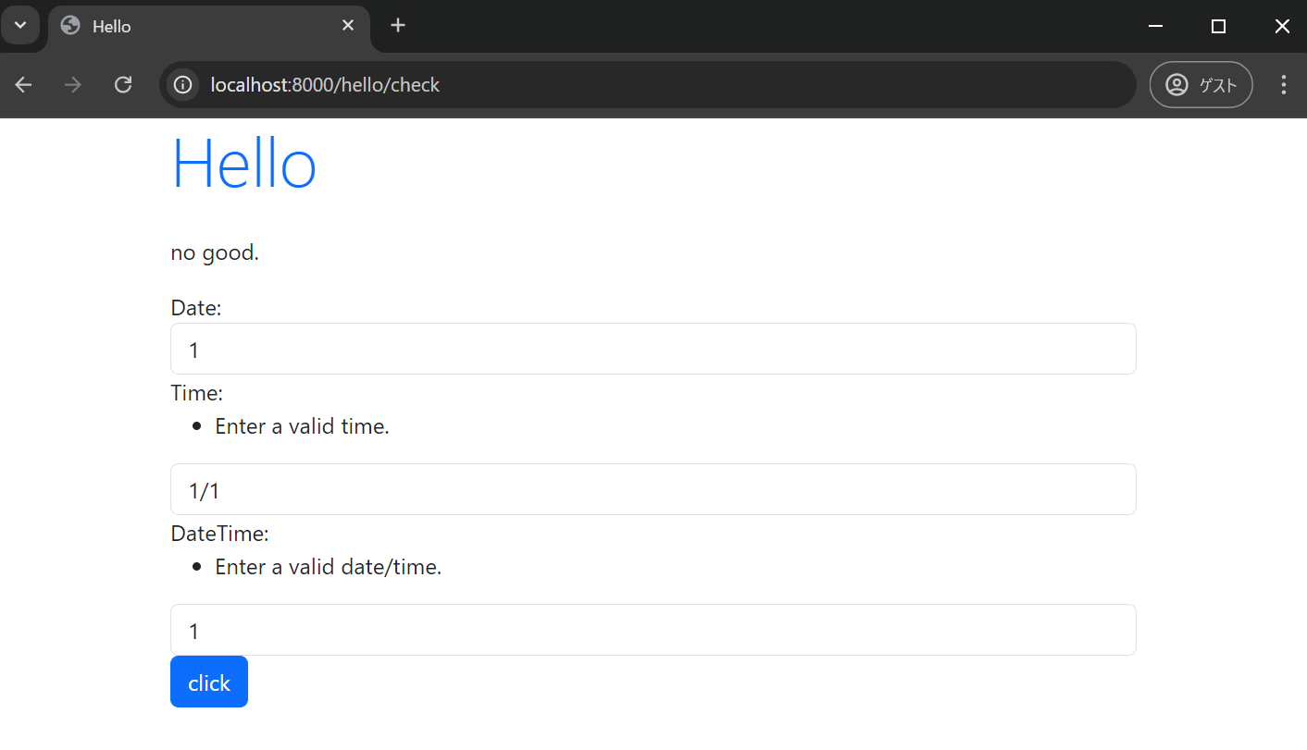Open a new tab with the plus icon
The height and width of the screenshot is (750, 1307).
click(x=397, y=25)
